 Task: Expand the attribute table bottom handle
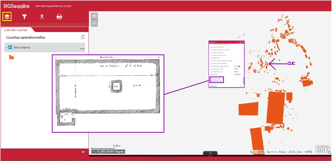[210, 153]
